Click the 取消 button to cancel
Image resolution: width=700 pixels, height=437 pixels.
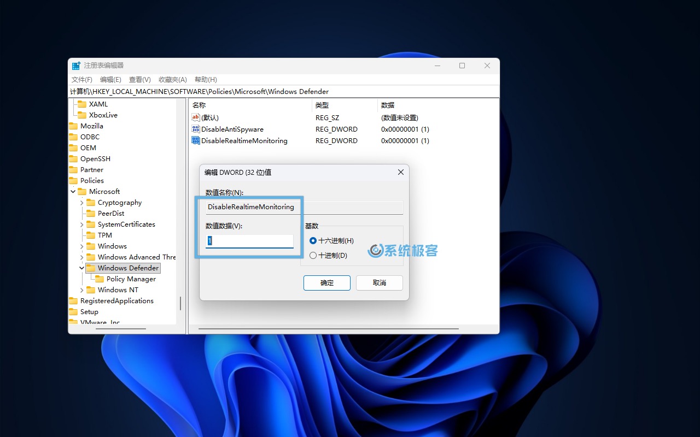click(379, 283)
